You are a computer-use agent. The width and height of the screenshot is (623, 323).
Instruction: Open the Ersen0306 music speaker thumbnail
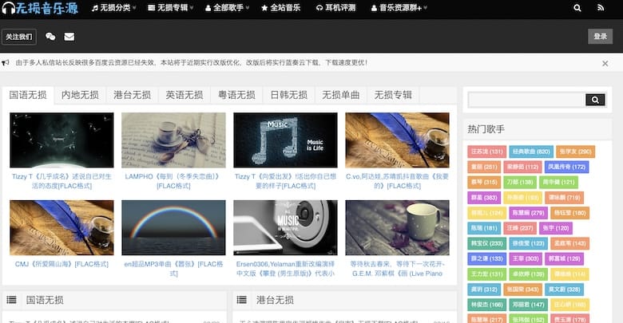285,228
